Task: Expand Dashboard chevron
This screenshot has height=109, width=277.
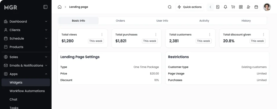Action: [x=46, y=21]
